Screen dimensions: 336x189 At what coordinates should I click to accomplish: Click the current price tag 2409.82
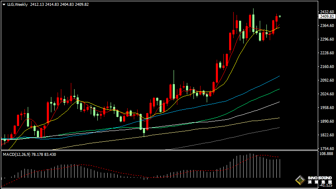click(326, 17)
